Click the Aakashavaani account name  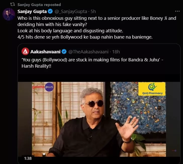click(45, 52)
